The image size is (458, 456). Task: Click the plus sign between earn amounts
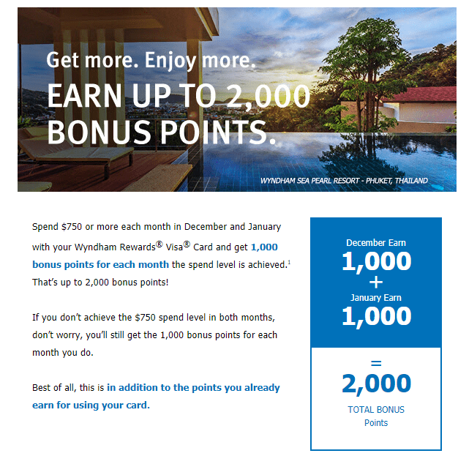coord(376,283)
